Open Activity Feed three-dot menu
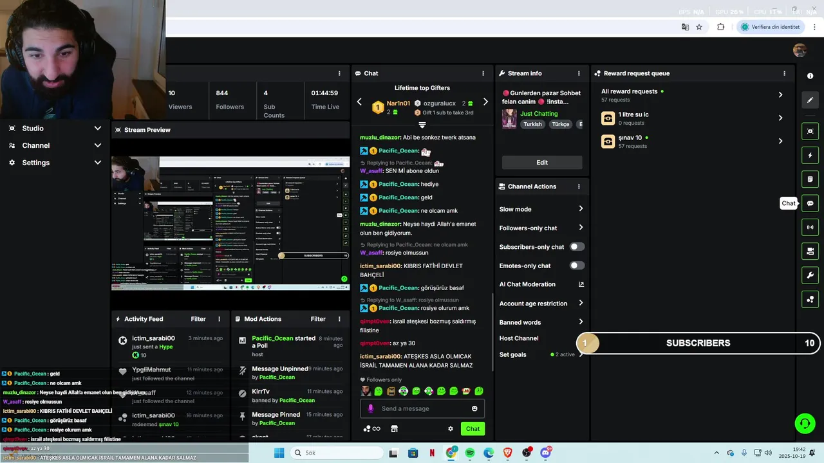This screenshot has height=463, width=824. click(219, 319)
